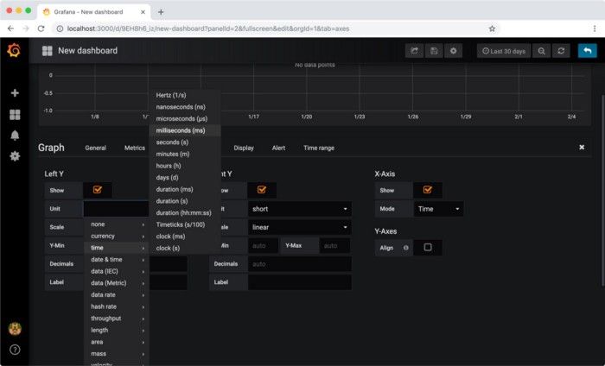This screenshot has height=366, width=605.
Task: Toggle the Left Y Show checkbox
Action: pos(97,190)
